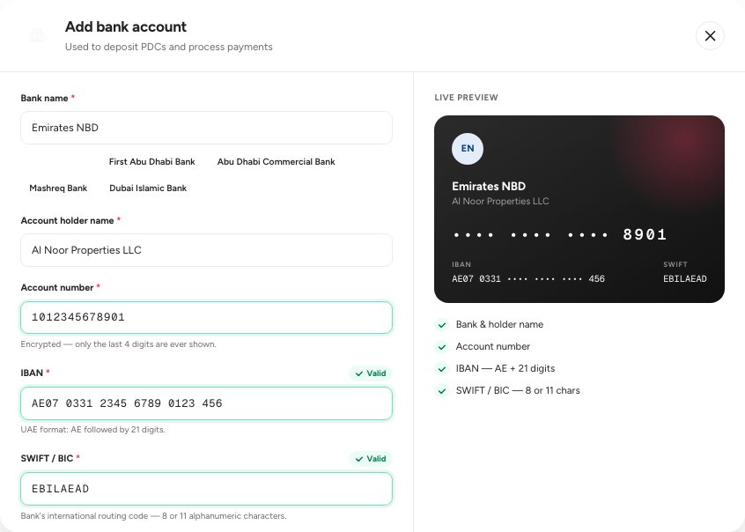Click 'SWIFT / BIC — 8 or 11 chars' text
The height and width of the screenshot is (532, 745).
[518, 391]
